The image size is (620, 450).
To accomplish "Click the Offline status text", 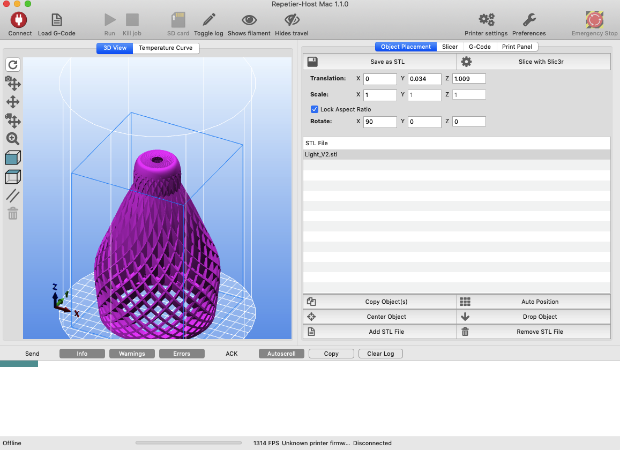I will click(x=12, y=443).
